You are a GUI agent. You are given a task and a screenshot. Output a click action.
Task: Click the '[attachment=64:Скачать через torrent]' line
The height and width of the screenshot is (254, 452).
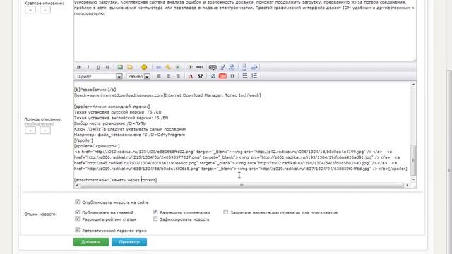click(115, 180)
